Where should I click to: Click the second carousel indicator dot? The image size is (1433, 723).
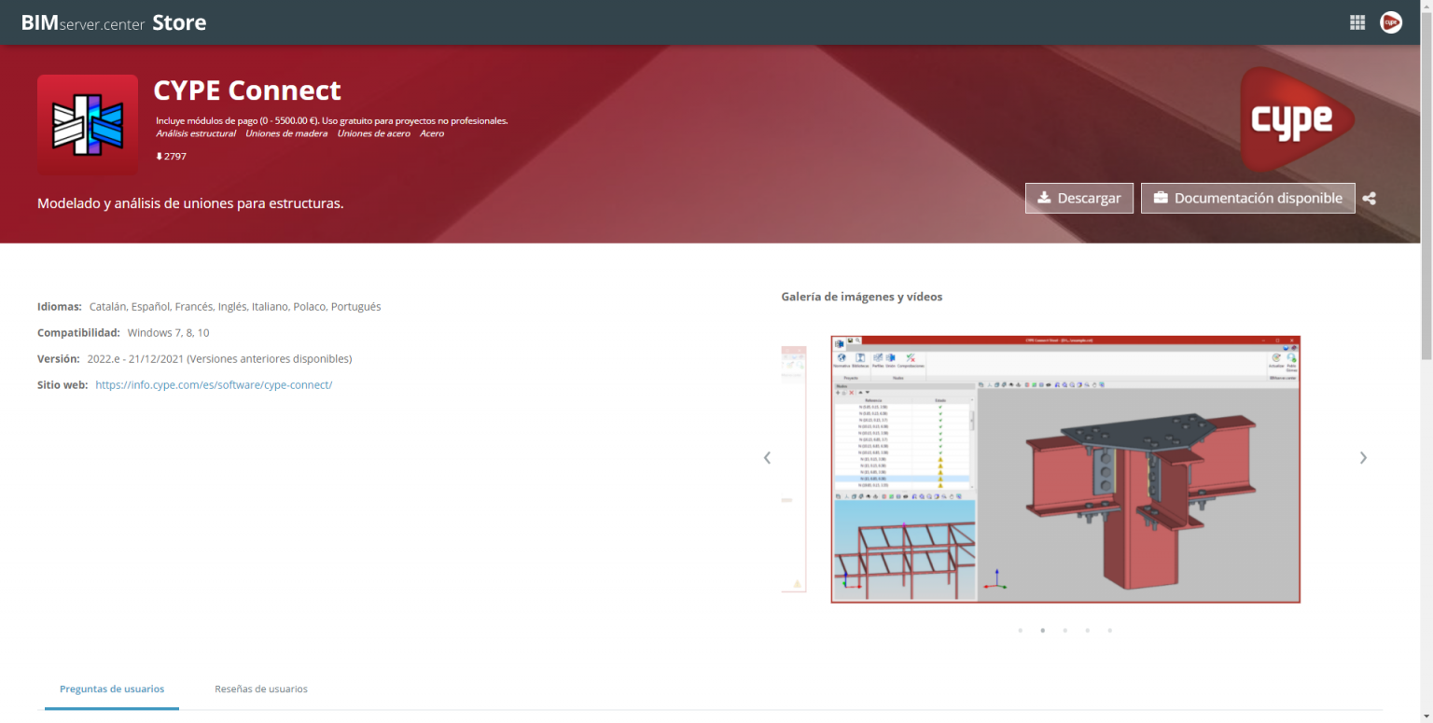click(1042, 630)
